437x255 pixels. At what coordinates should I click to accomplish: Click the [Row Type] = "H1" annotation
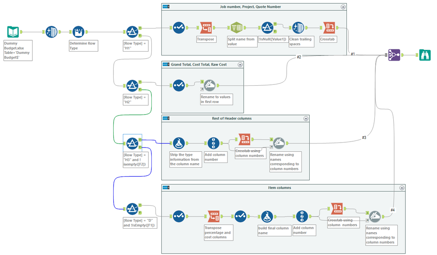click(136, 45)
